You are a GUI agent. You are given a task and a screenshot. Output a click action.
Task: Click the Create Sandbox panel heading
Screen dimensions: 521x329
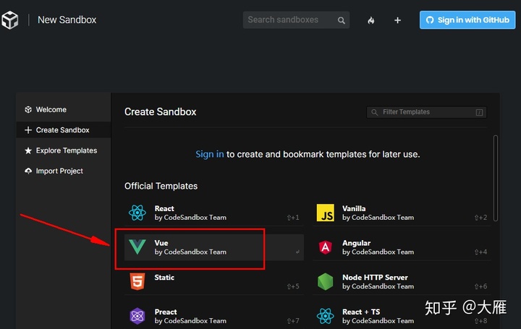[x=160, y=112]
